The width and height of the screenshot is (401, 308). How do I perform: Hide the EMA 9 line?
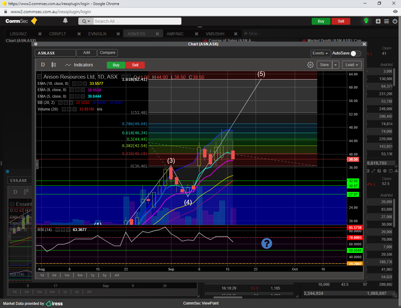pyautogui.click(x=72, y=90)
